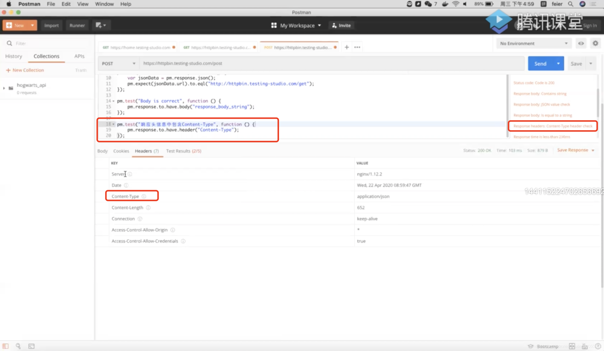Open the Postman console icon at bottom
The height and width of the screenshot is (351, 604).
point(31,346)
